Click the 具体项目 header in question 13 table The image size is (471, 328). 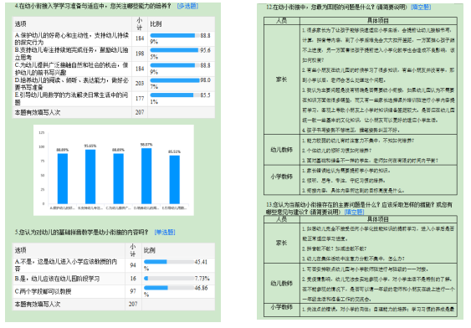pyautogui.click(x=378, y=219)
